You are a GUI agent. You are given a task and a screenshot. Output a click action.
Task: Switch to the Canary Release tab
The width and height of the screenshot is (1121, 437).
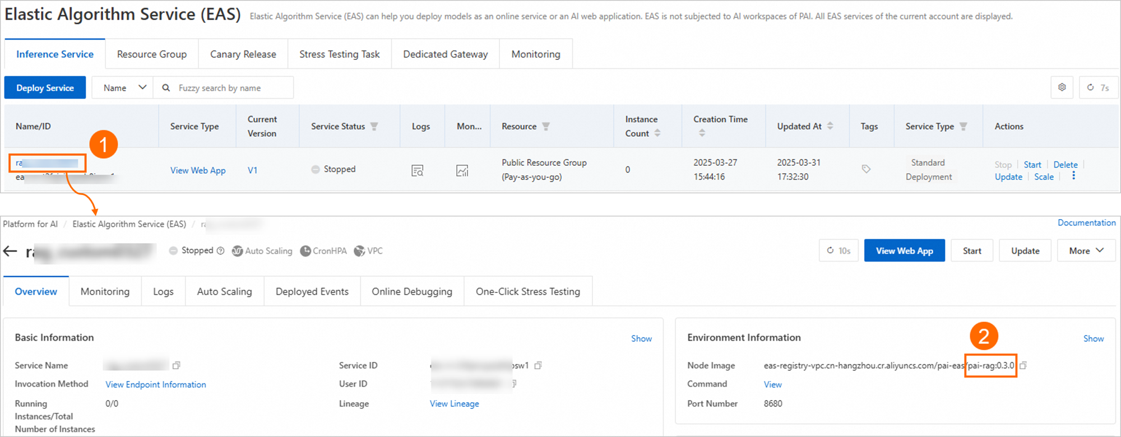tap(243, 54)
